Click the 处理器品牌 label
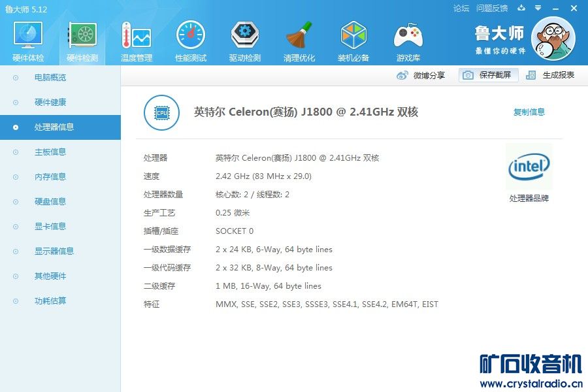The image size is (588, 392). (529, 199)
